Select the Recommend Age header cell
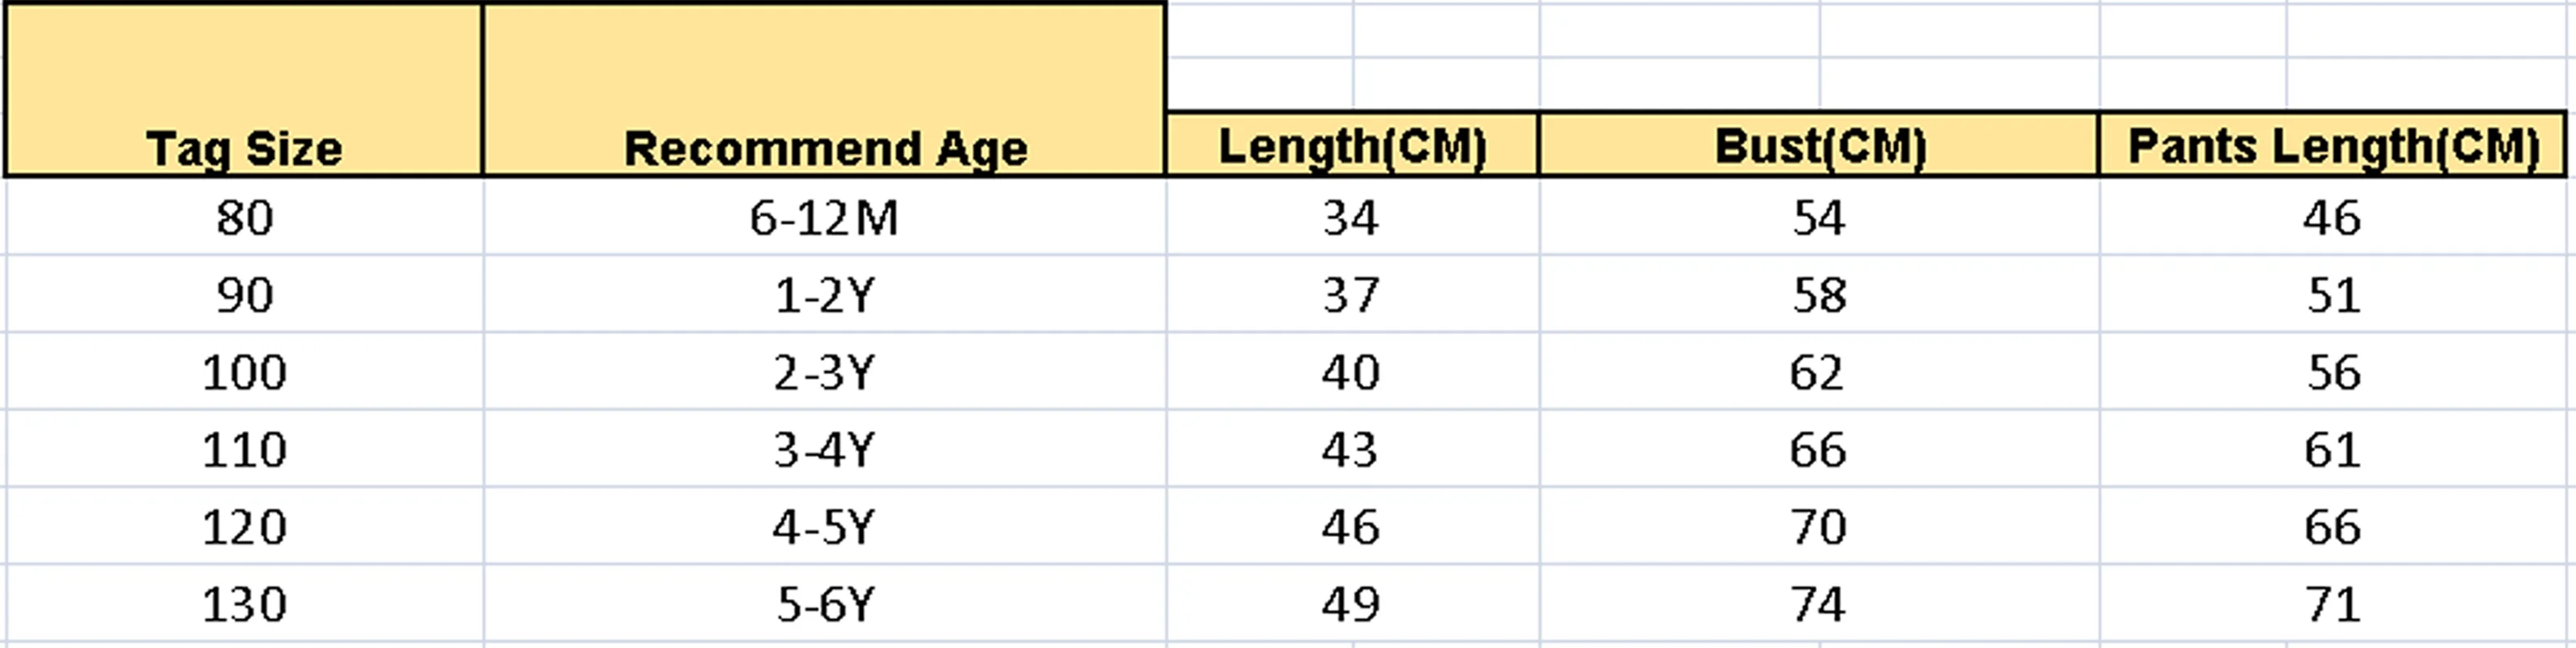 pyautogui.click(x=824, y=90)
